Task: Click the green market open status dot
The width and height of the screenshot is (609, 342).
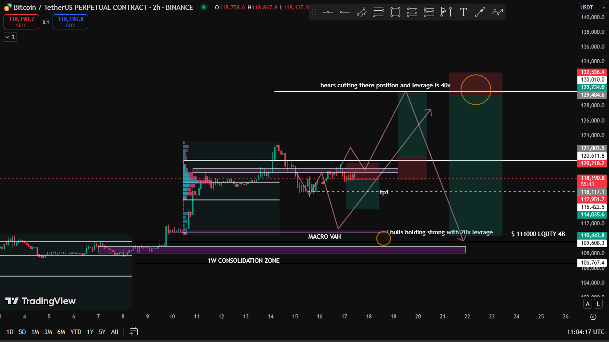Action: [x=204, y=7]
